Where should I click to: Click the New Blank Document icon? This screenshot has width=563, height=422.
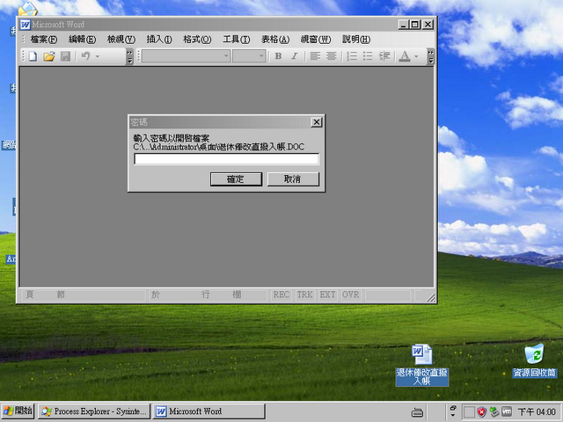pyautogui.click(x=33, y=56)
